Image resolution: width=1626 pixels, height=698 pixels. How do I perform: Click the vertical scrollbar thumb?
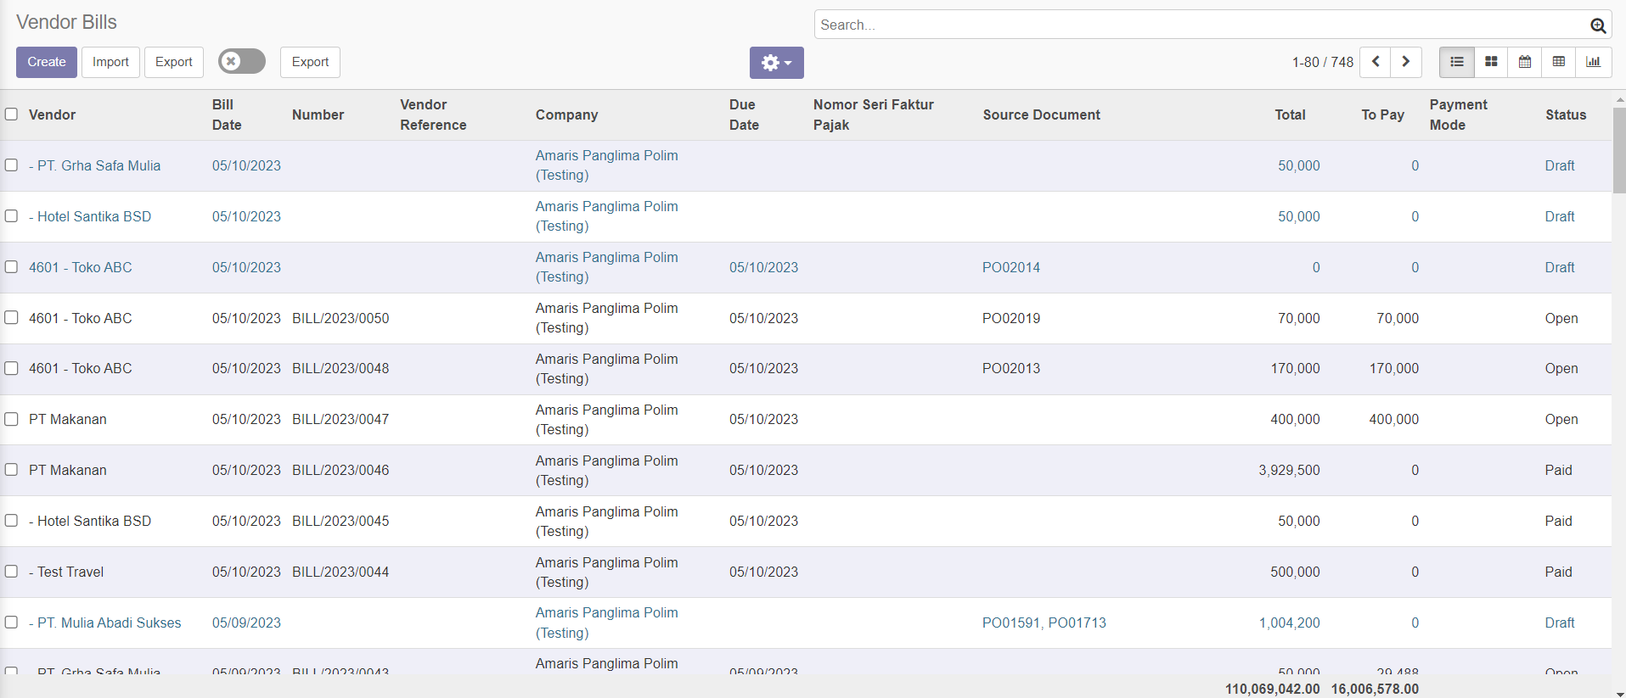tap(1619, 150)
